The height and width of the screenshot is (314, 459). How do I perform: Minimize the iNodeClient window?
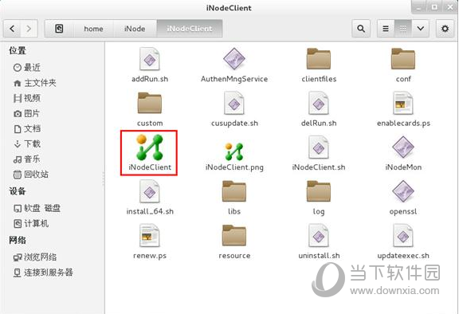419,7
